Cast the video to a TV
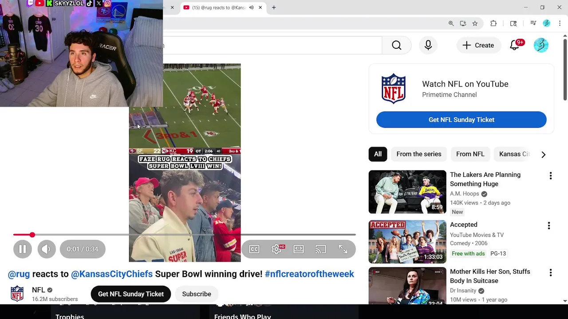 click(321, 249)
